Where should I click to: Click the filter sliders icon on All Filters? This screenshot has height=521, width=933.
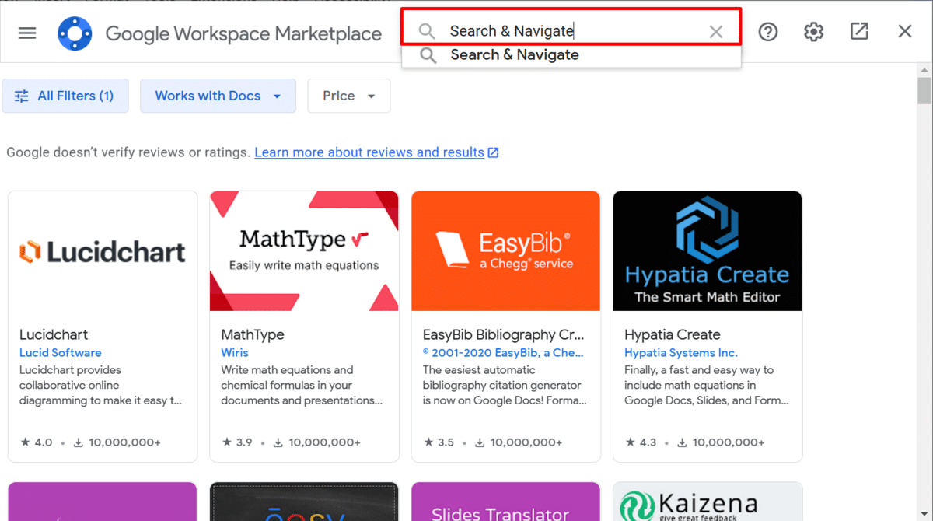[x=22, y=95]
